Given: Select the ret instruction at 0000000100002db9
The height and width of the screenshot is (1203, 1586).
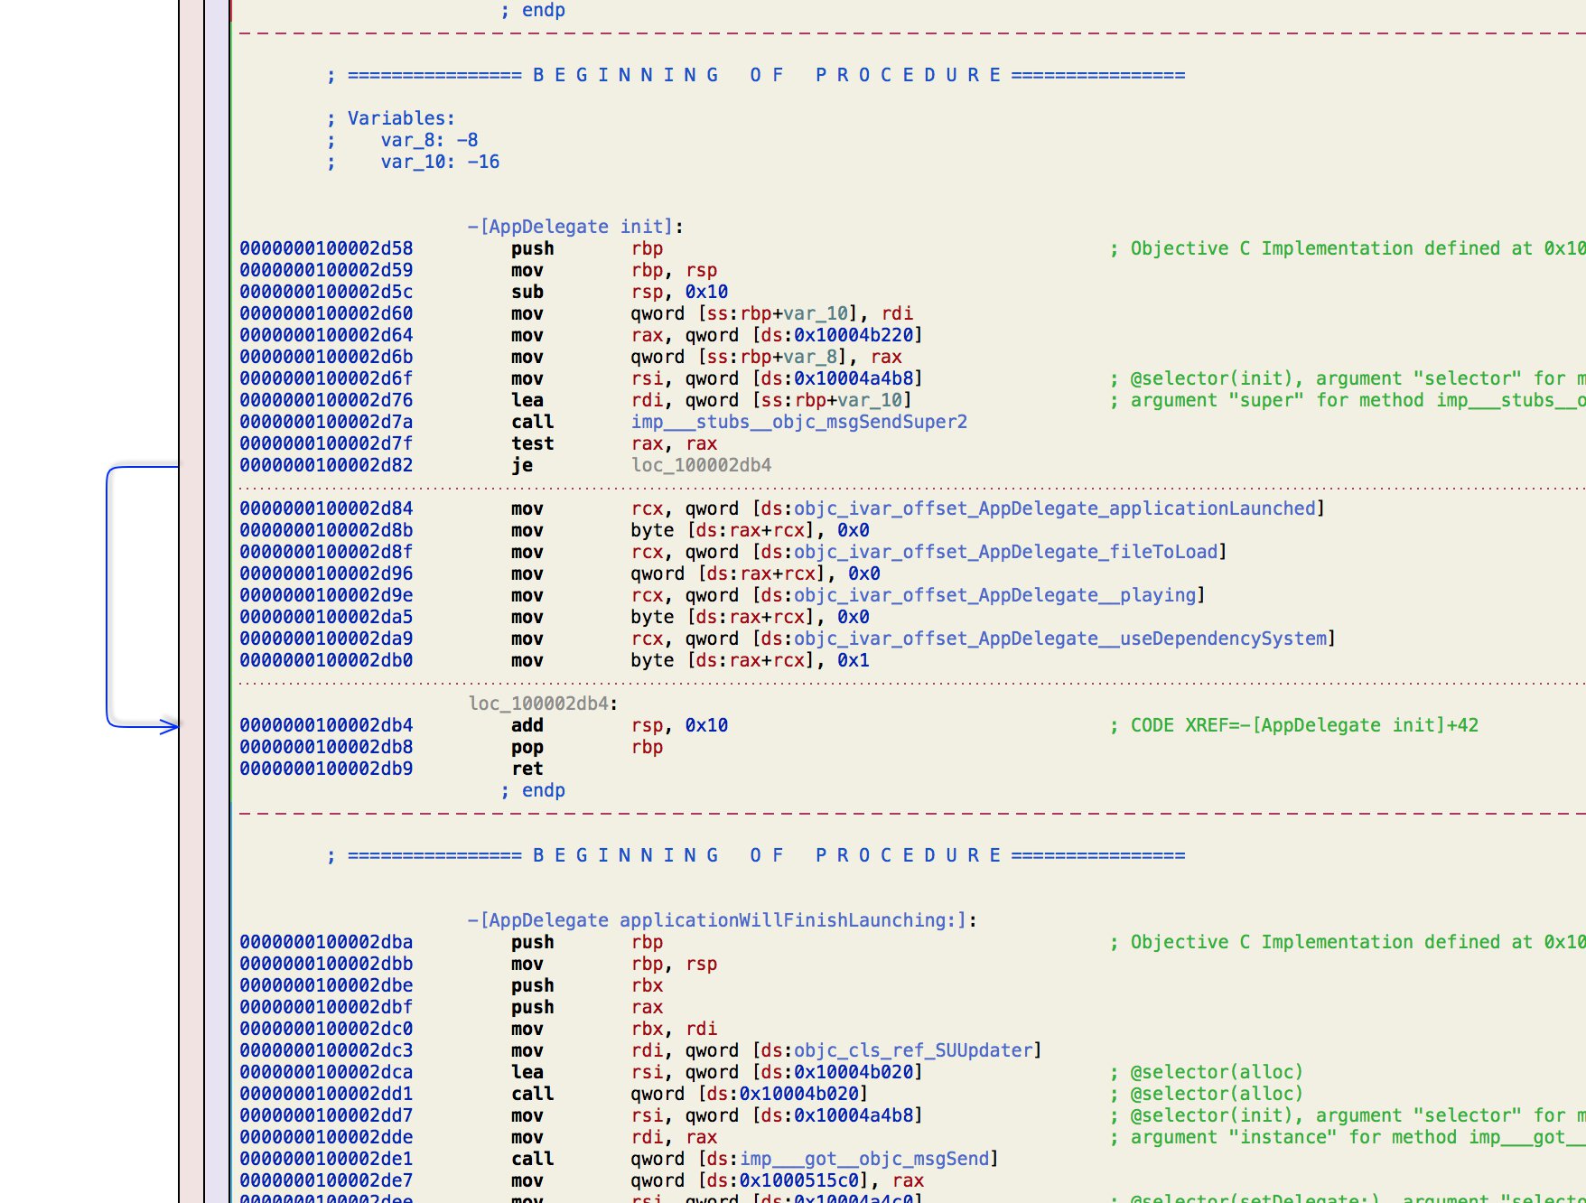Looking at the screenshot, I should point(527,769).
